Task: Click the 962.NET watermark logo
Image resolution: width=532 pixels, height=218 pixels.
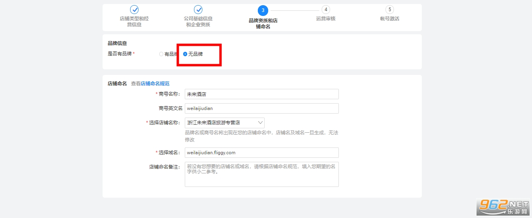Action: (504, 206)
